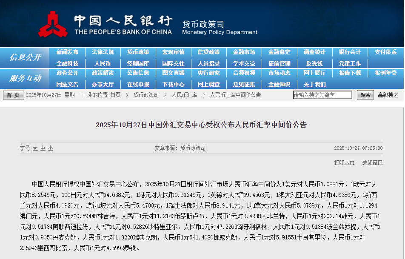Go to the 人民币 section
Image resolution: width=405 pixels, height=259 pixels.
click(x=103, y=63)
